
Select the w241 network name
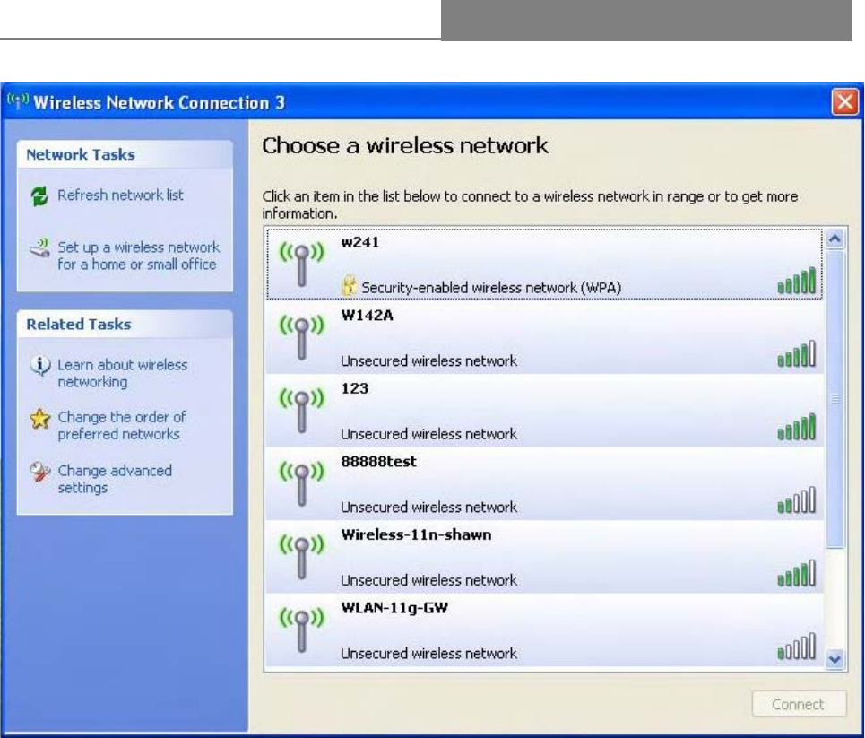(360, 242)
